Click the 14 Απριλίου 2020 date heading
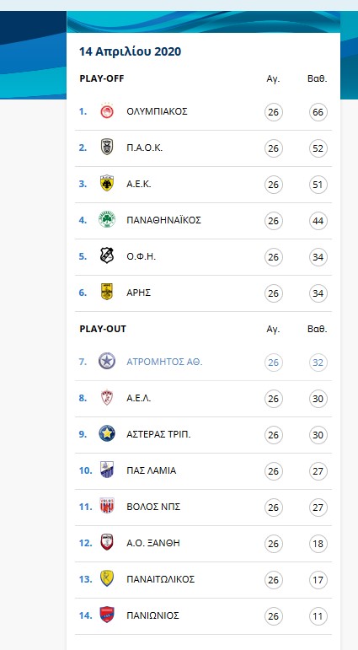The width and height of the screenshot is (358, 650). click(130, 51)
